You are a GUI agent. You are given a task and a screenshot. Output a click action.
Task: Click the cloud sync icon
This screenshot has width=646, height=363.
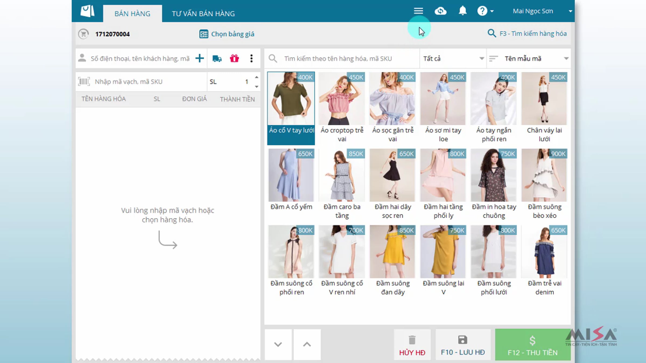440,11
